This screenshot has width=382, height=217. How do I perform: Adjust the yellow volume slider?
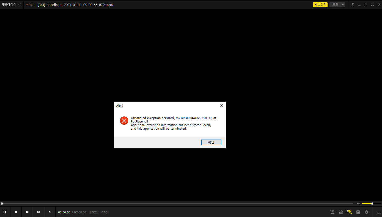point(371,204)
